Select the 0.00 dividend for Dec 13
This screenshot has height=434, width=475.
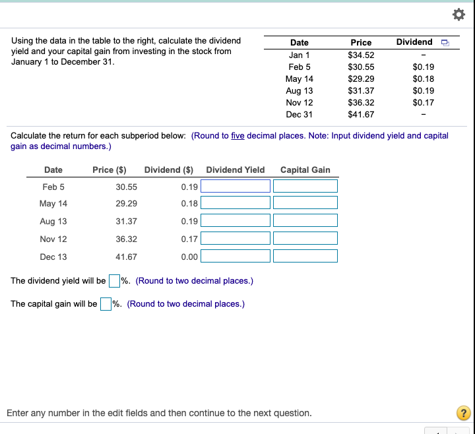tap(189, 257)
